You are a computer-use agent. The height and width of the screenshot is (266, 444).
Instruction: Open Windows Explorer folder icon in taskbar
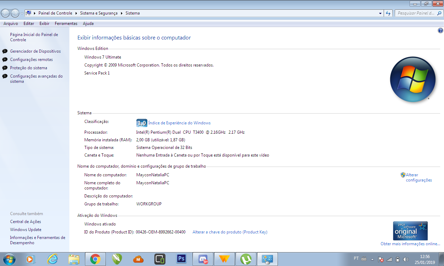click(x=74, y=259)
